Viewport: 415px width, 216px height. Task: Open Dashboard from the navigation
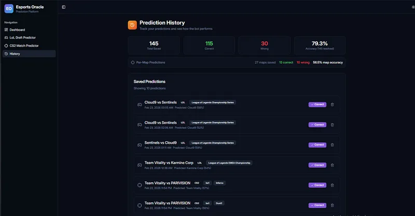pyautogui.click(x=29, y=30)
